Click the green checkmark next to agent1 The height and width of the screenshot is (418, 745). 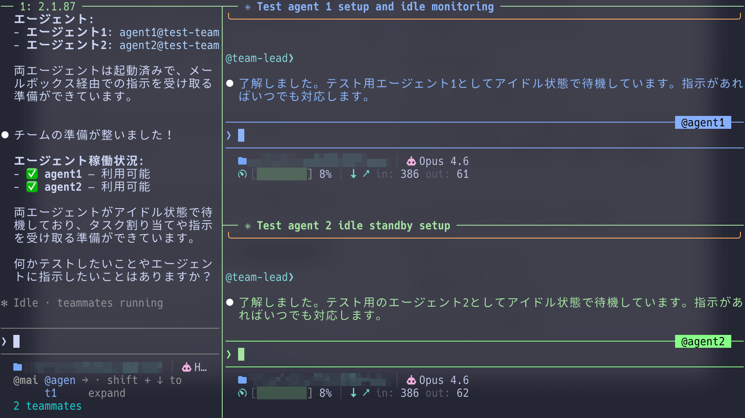tap(32, 174)
